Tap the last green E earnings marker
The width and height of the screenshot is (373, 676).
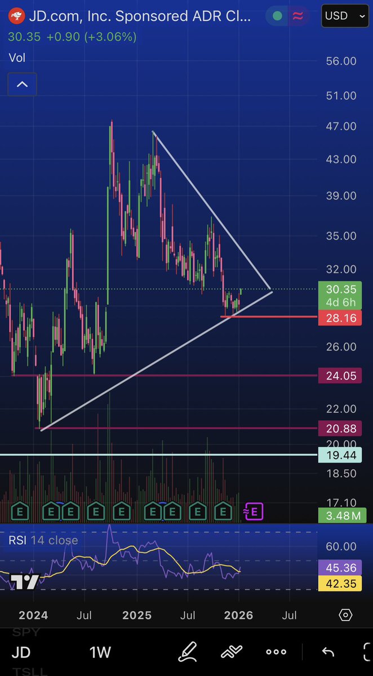point(223,512)
